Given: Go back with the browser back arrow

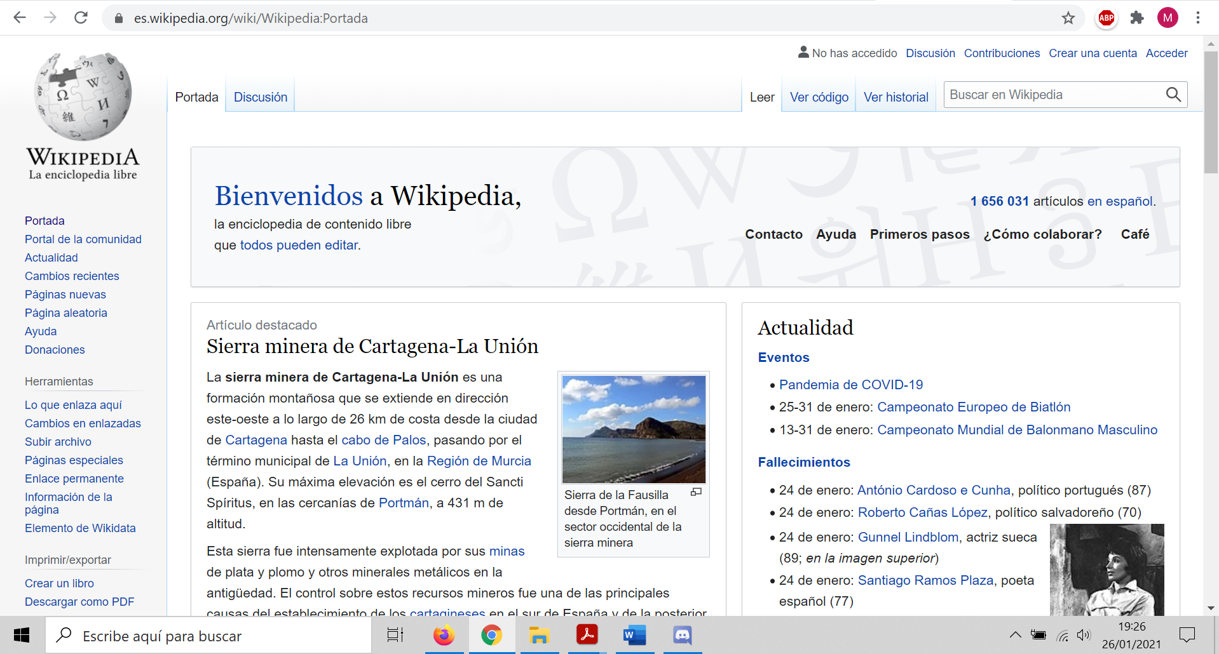Looking at the screenshot, I should 20,18.
